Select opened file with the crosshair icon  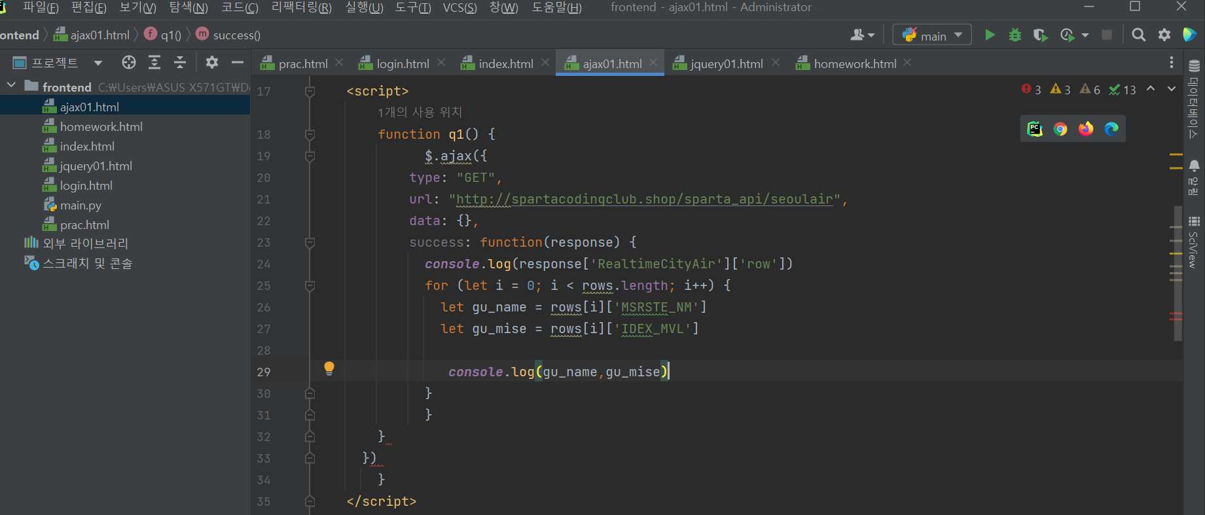(x=129, y=62)
